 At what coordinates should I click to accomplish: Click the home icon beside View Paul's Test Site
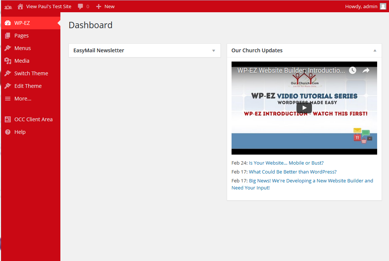(x=20, y=6)
